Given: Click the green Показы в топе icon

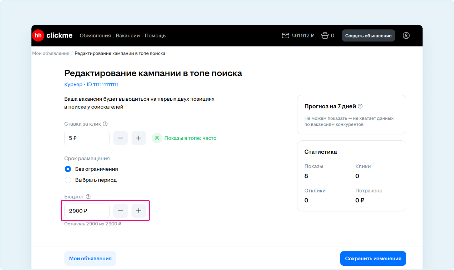Looking at the screenshot, I should click(x=157, y=138).
